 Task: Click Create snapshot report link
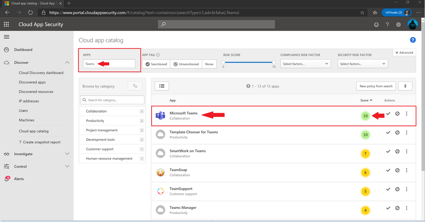click(x=40, y=142)
